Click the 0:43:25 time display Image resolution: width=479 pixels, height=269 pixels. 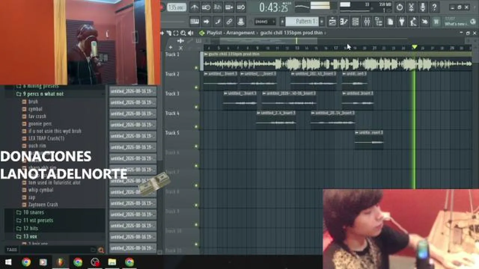[274, 7]
